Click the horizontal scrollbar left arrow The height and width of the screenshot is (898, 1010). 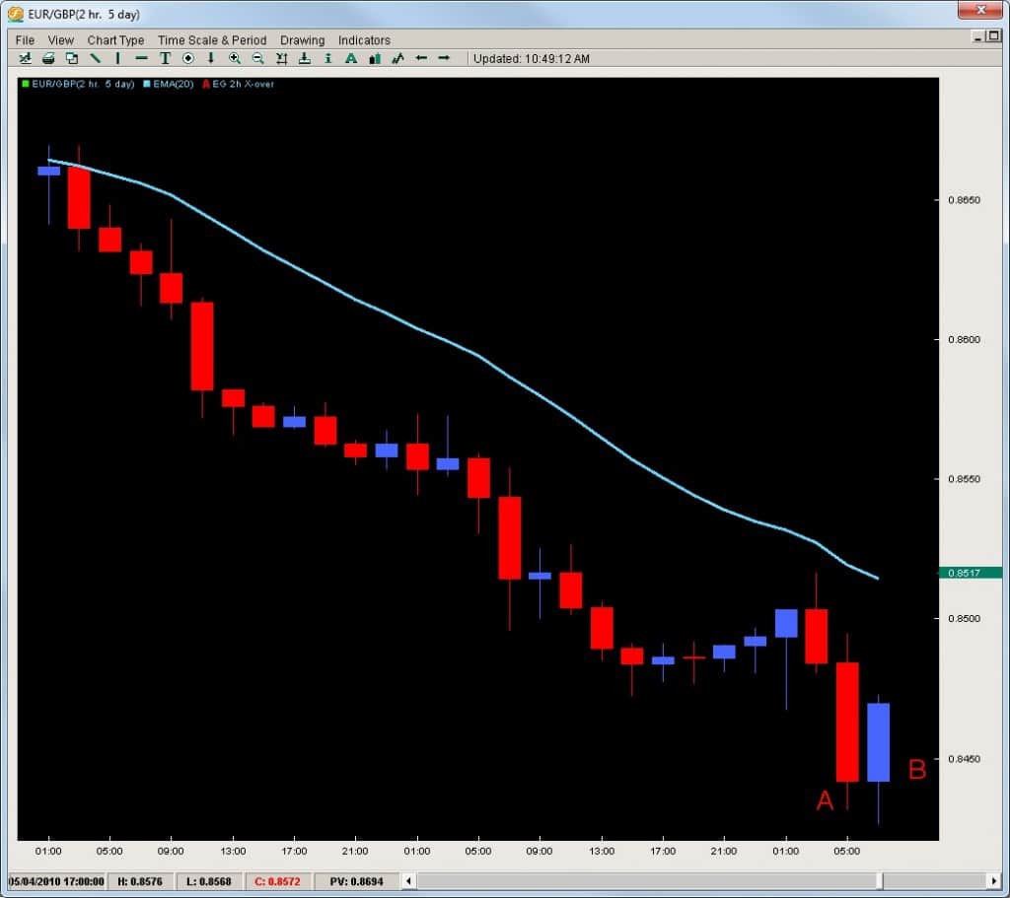[408, 880]
